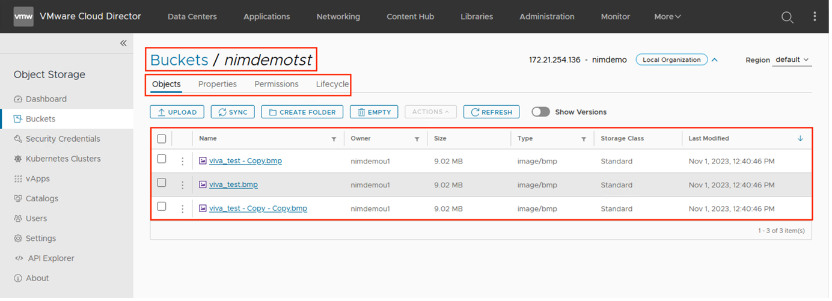Click the CREATE FOLDER button
Screen dimensions: 832x301
(x=302, y=112)
